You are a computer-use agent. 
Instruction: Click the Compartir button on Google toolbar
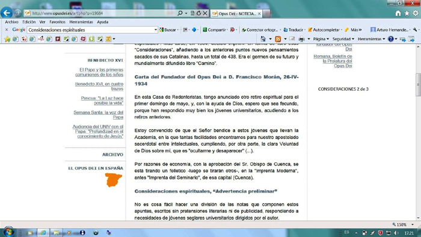coord(215,30)
